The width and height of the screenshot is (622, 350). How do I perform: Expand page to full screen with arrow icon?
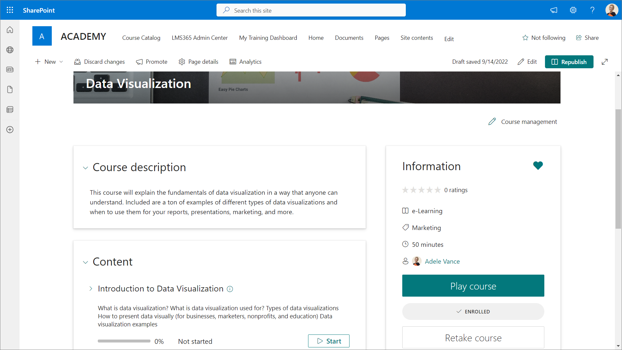pyautogui.click(x=605, y=62)
